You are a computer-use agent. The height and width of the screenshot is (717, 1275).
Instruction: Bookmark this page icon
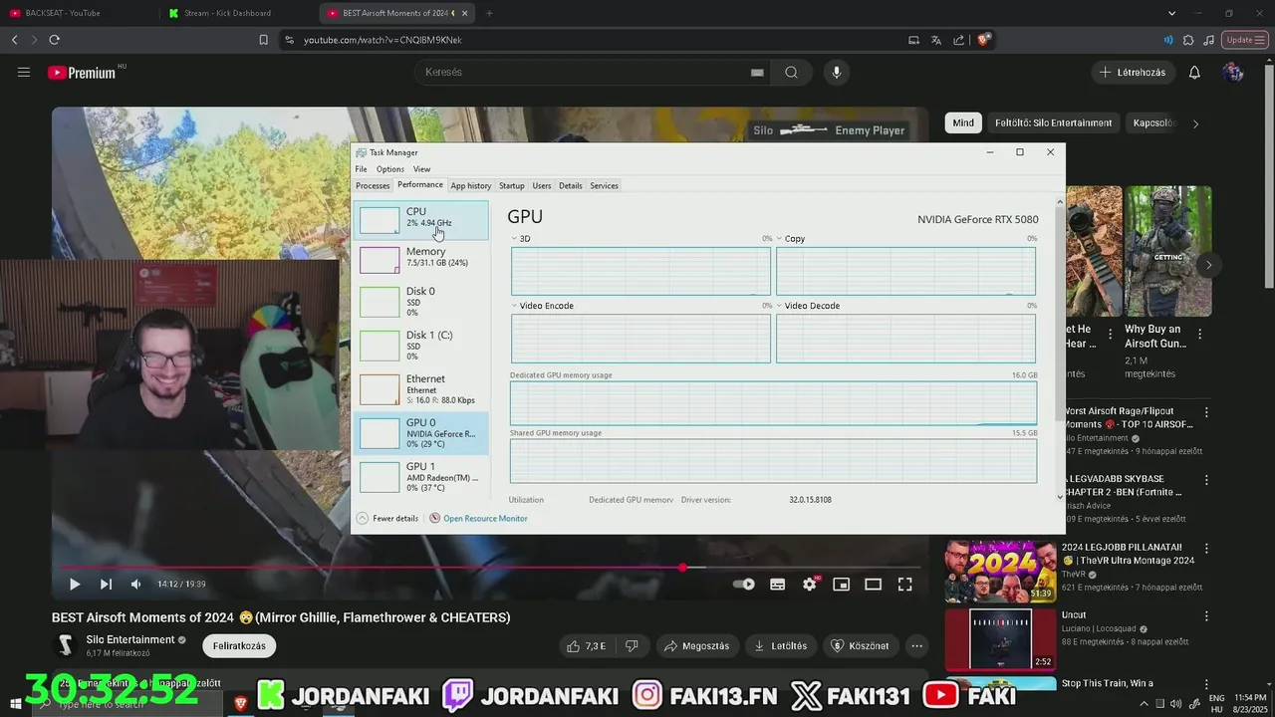(x=263, y=40)
